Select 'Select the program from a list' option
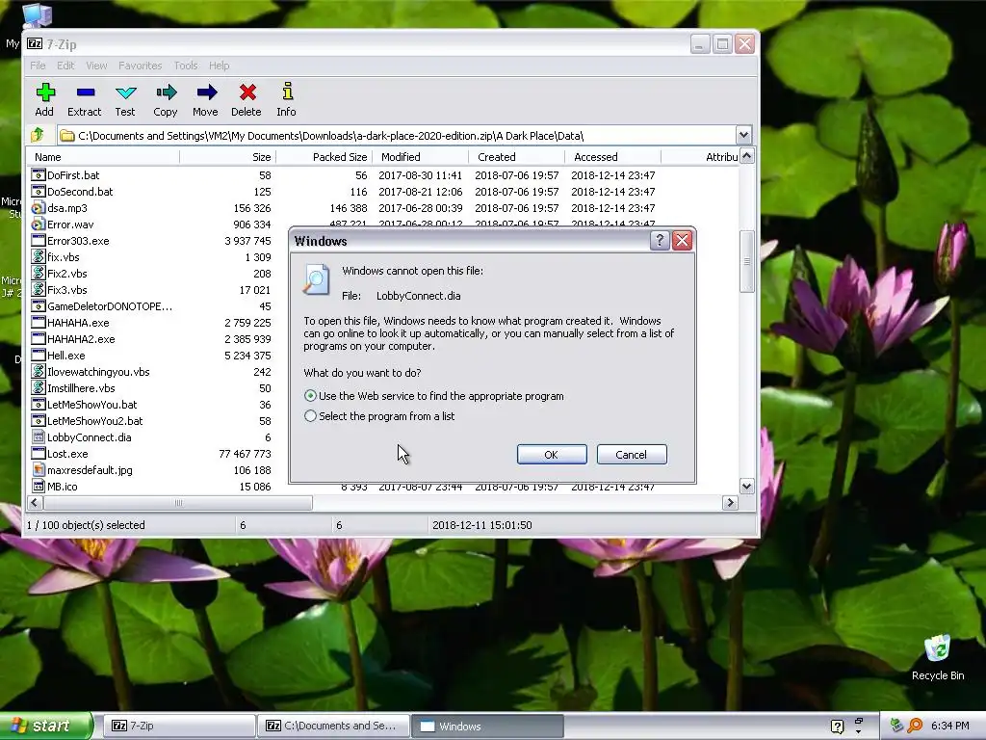 [310, 416]
